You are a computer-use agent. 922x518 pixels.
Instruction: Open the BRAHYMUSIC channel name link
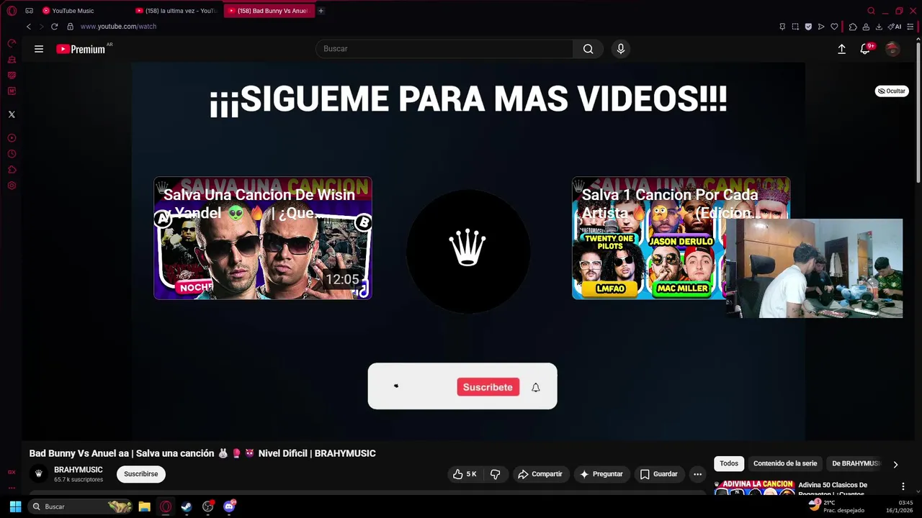(x=79, y=470)
